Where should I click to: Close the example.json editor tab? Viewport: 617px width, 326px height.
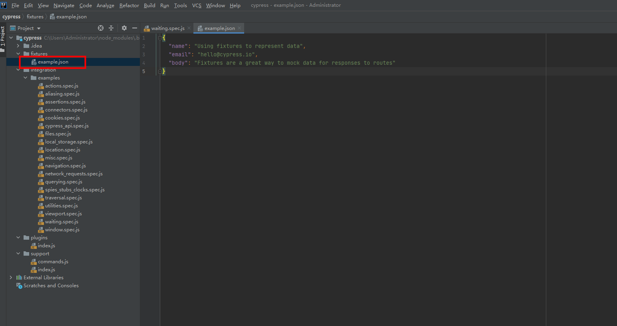pyautogui.click(x=239, y=28)
